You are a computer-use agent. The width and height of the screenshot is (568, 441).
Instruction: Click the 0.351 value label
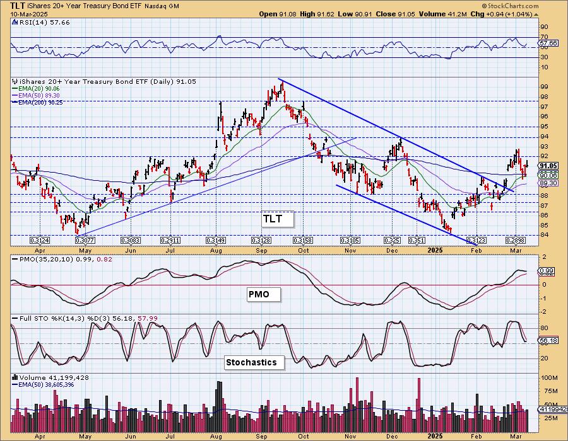(417, 241)
